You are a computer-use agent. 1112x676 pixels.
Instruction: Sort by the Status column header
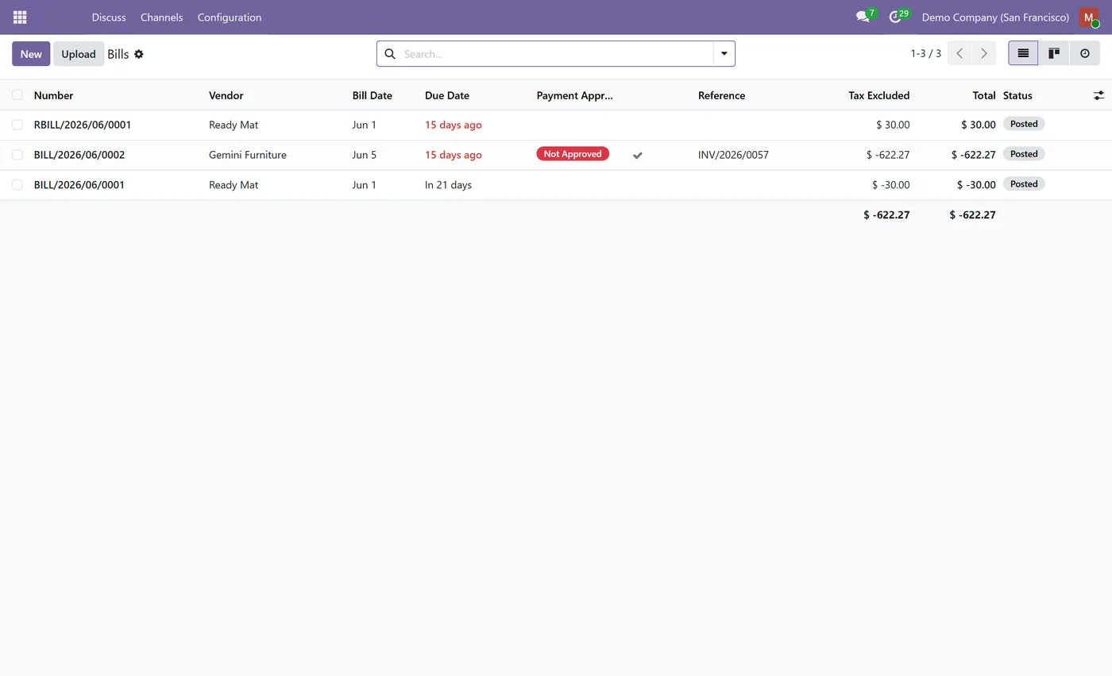[1017, 95]
